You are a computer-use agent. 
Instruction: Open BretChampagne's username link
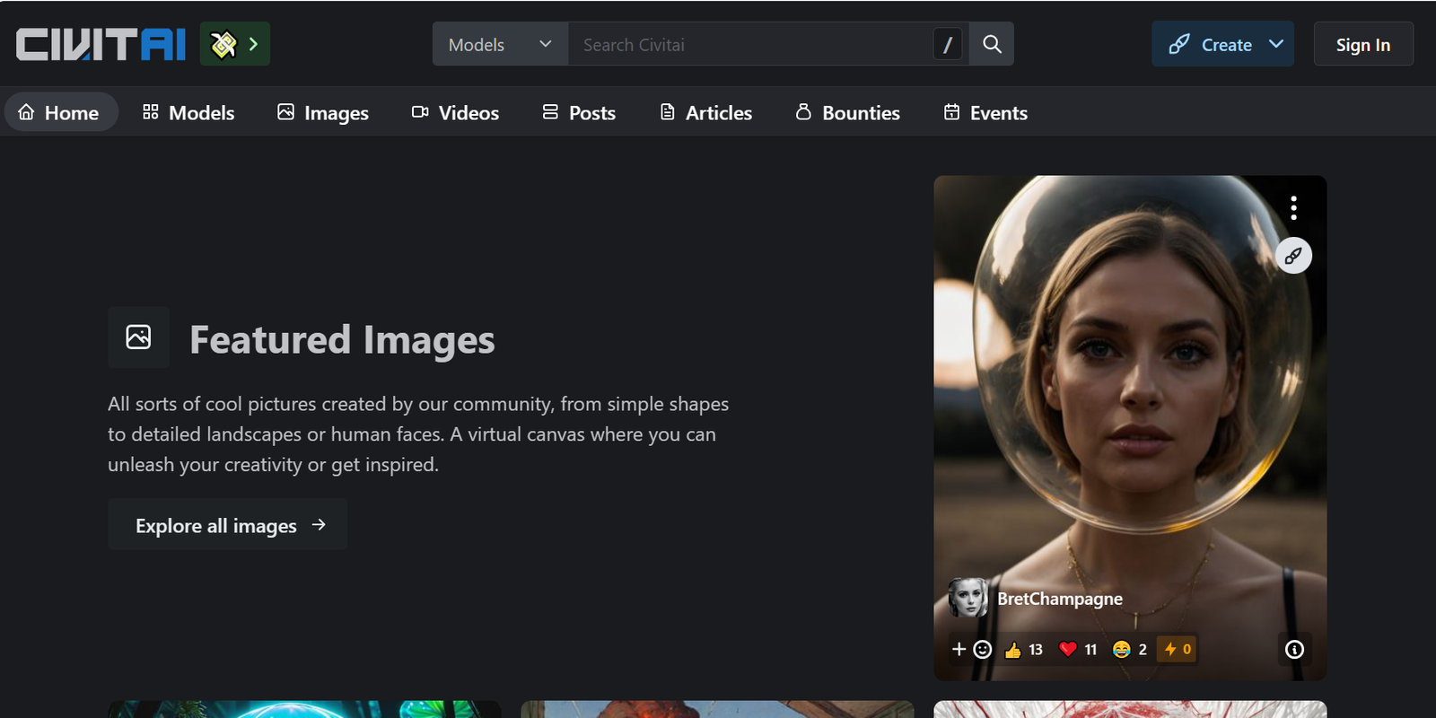1060,599
